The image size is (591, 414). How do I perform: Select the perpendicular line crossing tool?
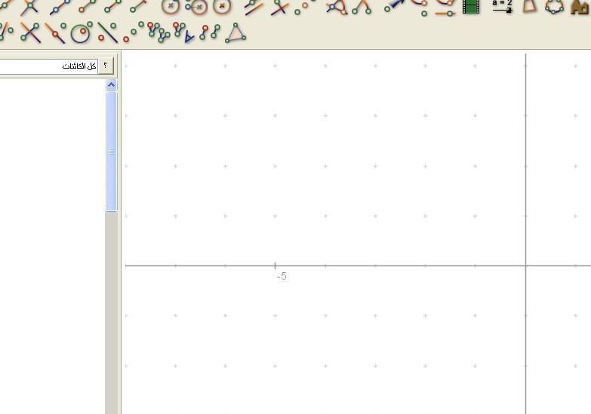click(x=280, y=8)
